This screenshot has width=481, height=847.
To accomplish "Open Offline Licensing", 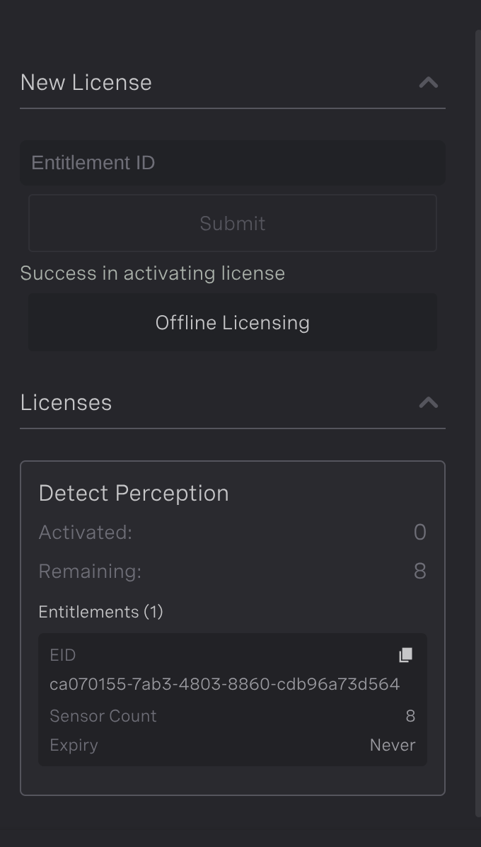I will pyautogui.click(x=233, y=322).
